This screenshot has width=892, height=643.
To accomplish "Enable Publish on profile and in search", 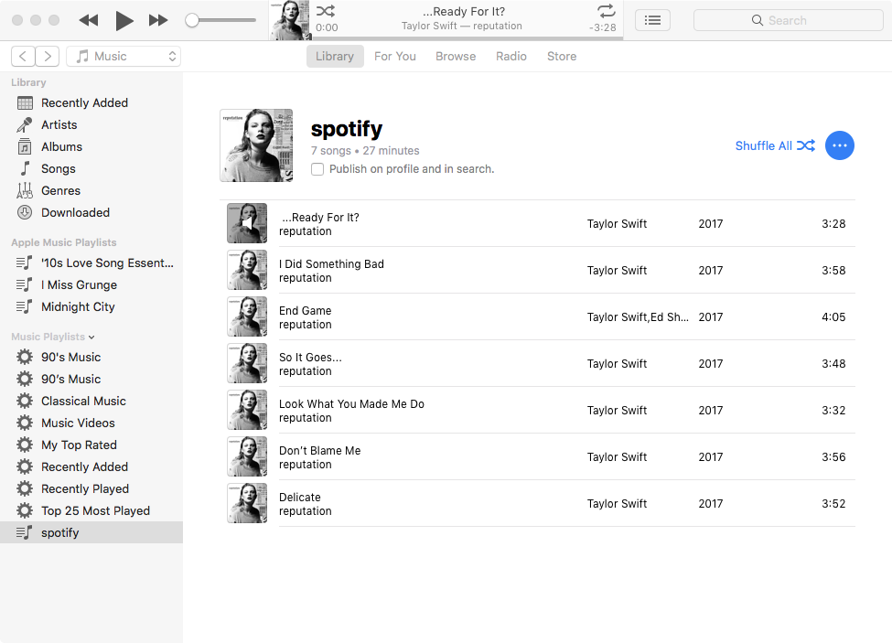I will 318,169.
